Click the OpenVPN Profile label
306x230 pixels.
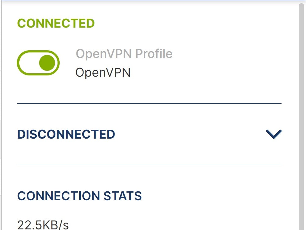coord(124,53)
